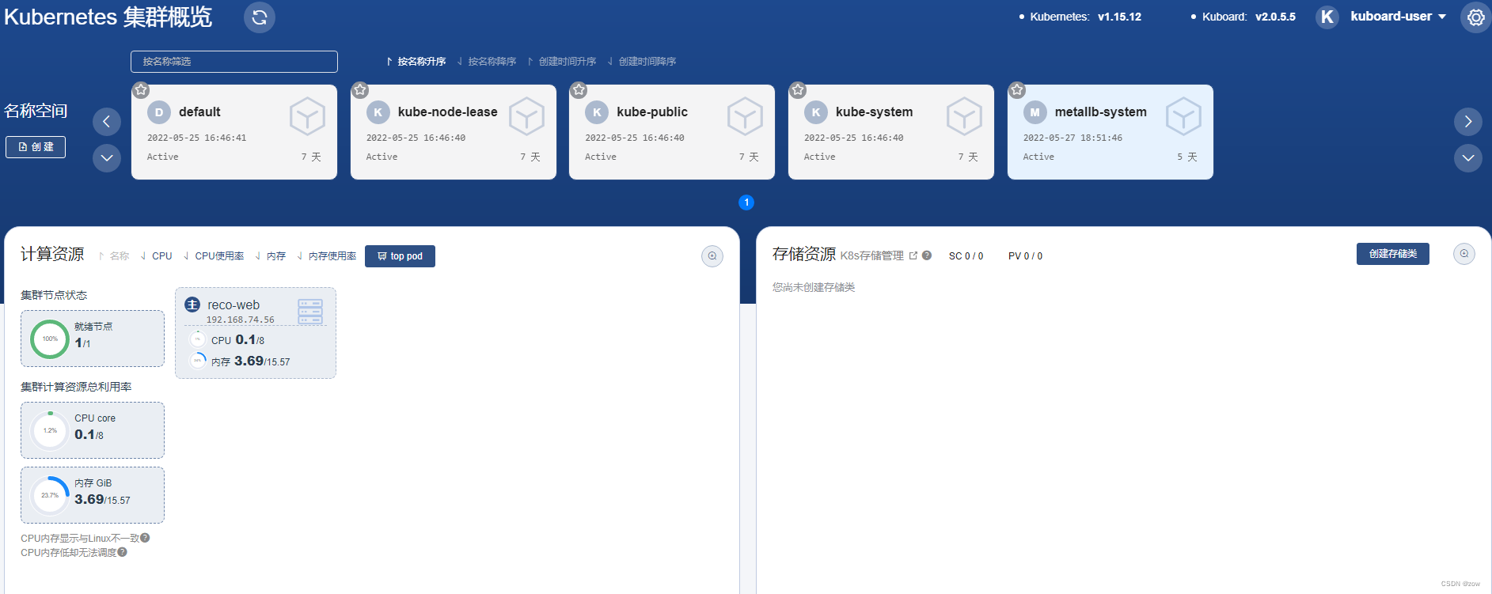Click the cube icon on kube-system card

(x=964, y=116)
